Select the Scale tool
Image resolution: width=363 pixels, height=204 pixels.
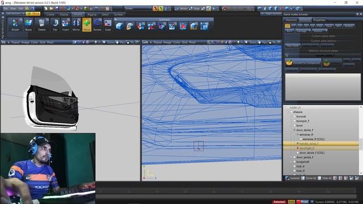point(108,25)
